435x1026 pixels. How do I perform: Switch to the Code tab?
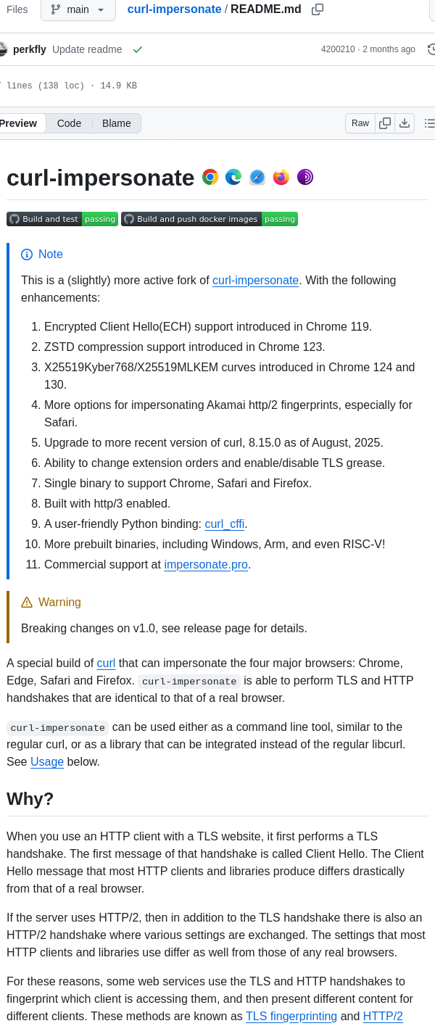(x=69, y=123)
